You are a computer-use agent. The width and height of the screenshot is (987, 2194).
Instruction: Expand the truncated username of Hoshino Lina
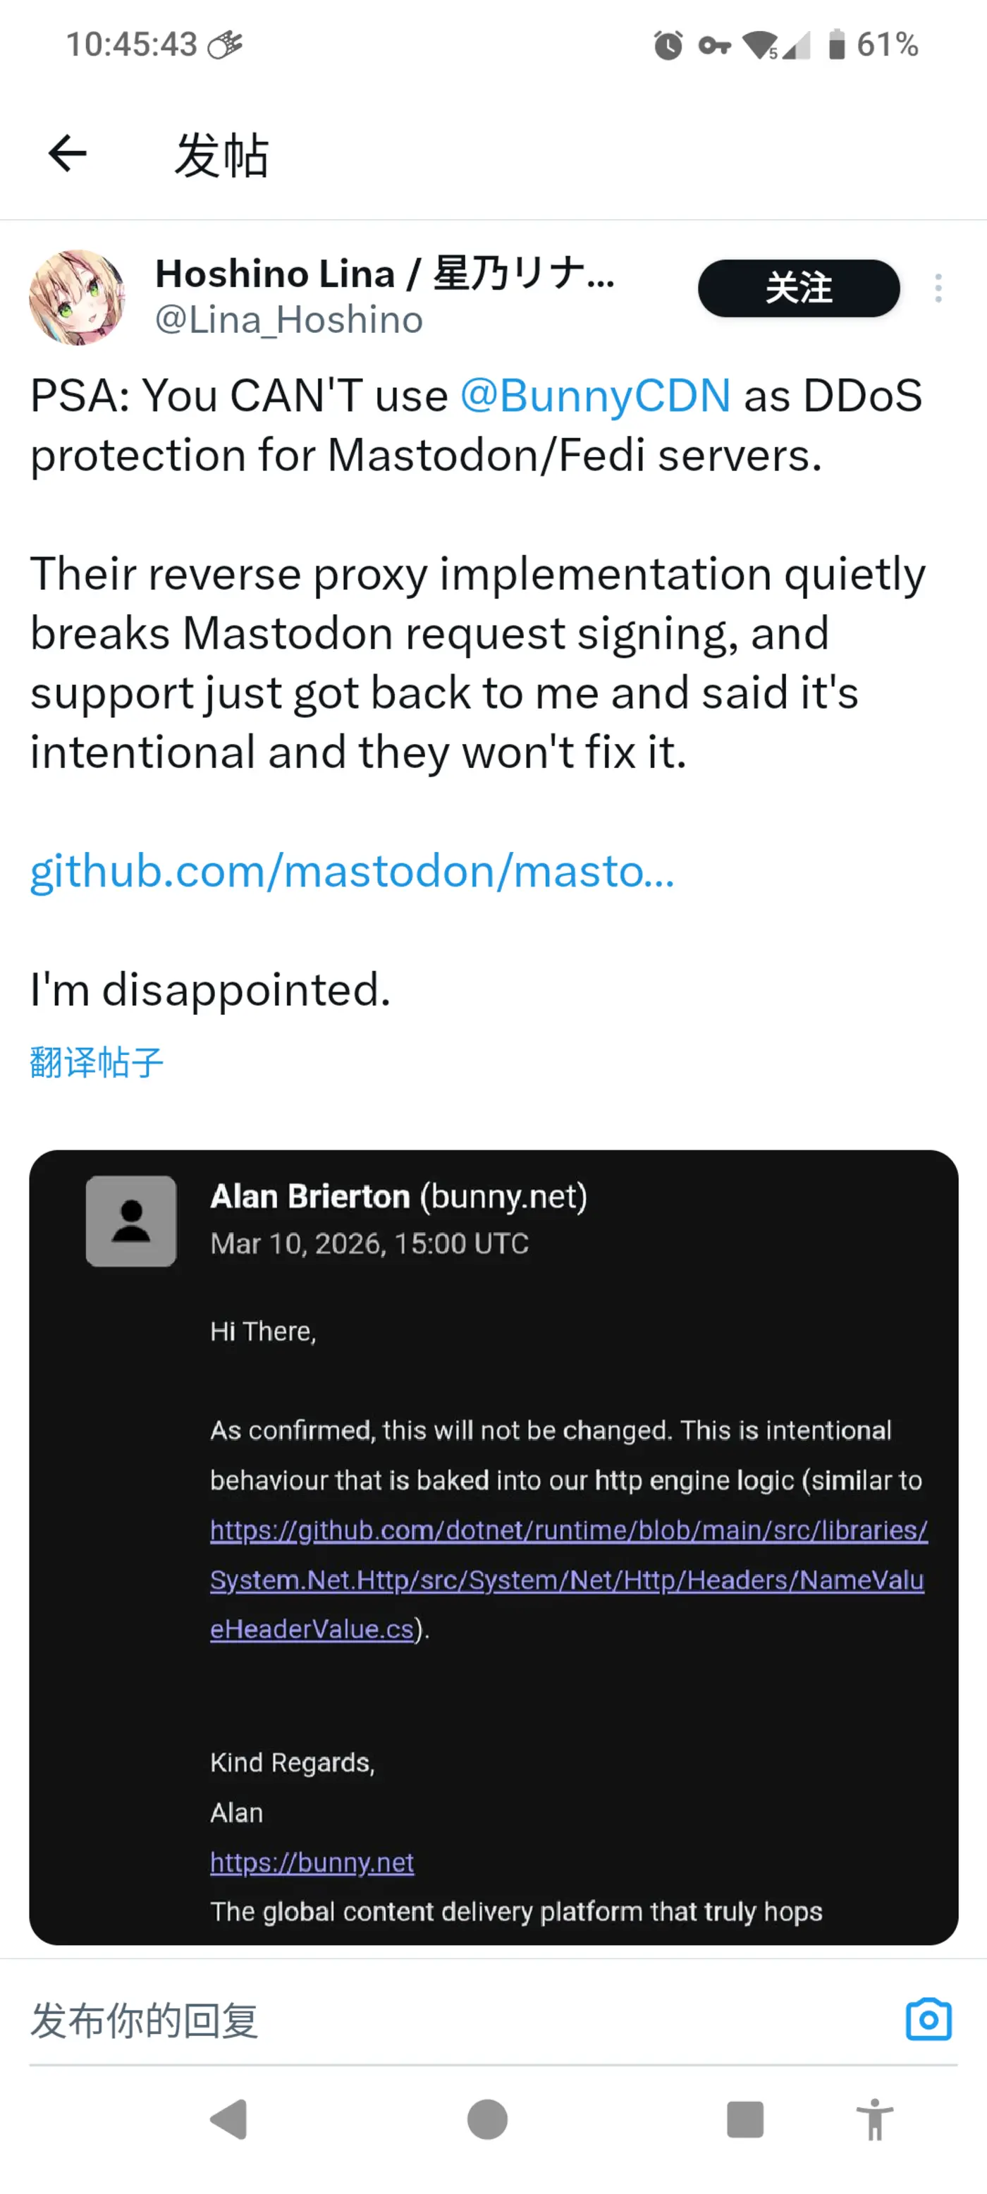point(384,274)
